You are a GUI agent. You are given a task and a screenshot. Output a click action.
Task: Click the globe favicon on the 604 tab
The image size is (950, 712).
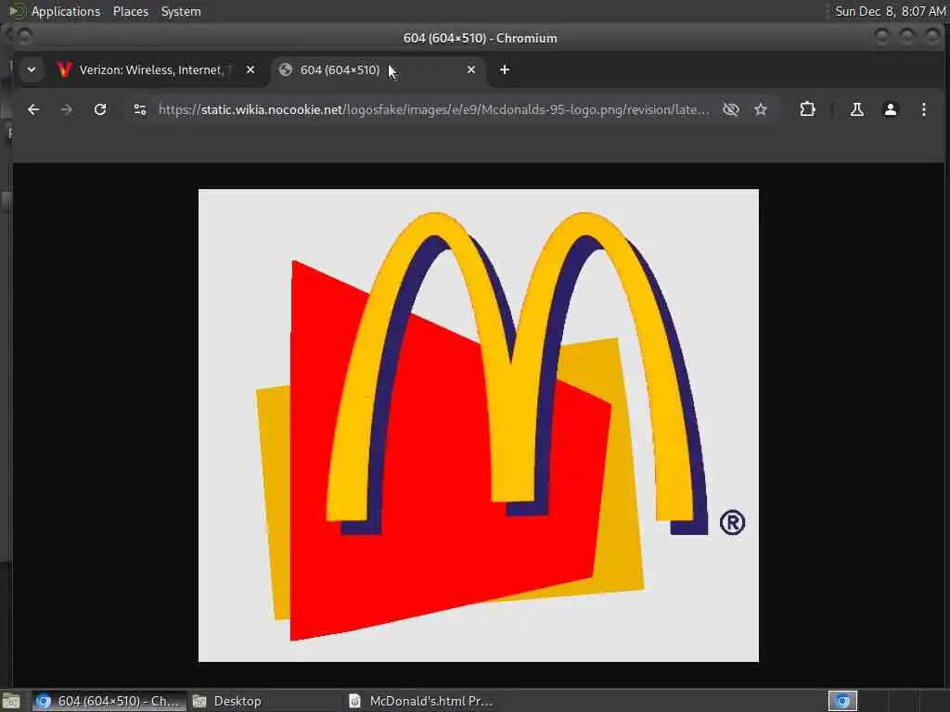tap(286, 70)
